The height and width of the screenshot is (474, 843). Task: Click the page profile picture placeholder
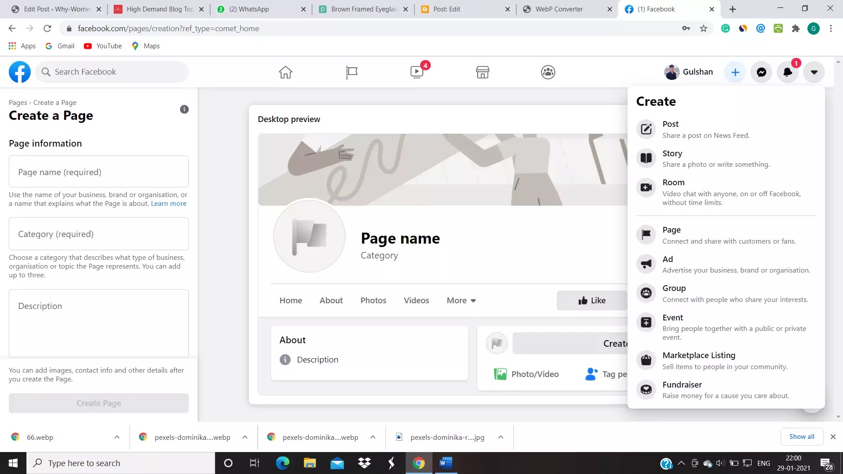coord(309,236)
